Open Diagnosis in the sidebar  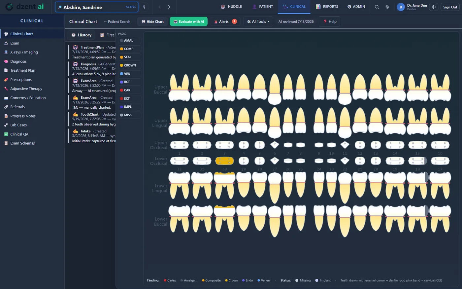[32, 61]
